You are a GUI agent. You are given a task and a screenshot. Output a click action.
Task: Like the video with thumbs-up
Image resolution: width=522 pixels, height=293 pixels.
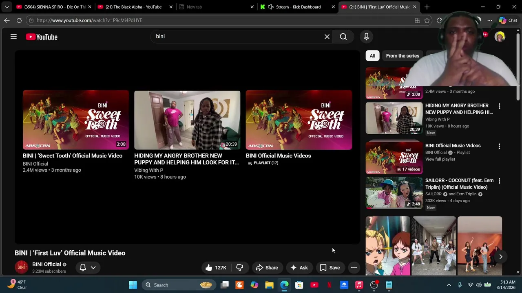[216, 267]
